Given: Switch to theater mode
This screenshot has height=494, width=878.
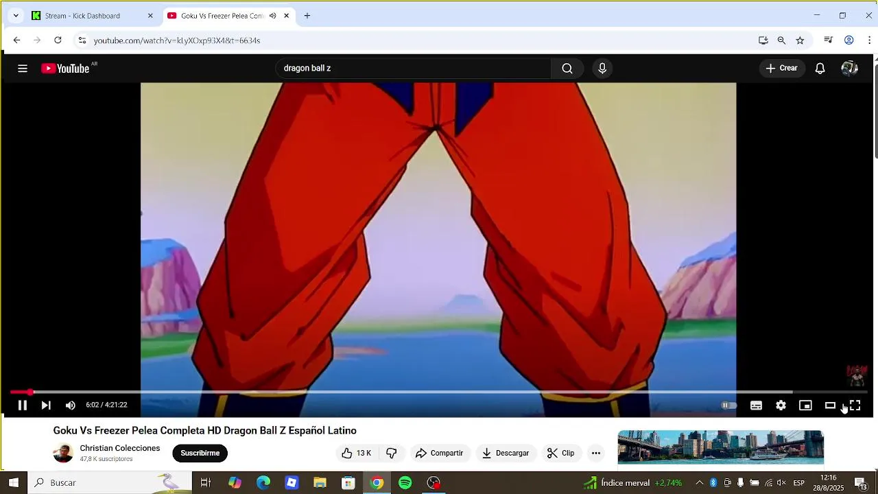Looking at the screenshot, I should click(x=830, y=405).
